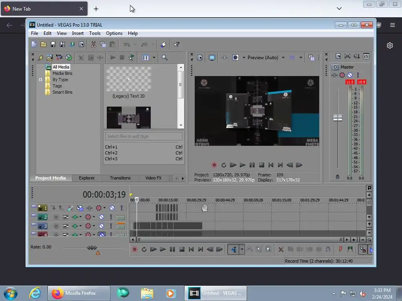Open media search with the magnifier icon
This screenshot has width=402, height=301.
pyautogui.click(x=164, y=58)
